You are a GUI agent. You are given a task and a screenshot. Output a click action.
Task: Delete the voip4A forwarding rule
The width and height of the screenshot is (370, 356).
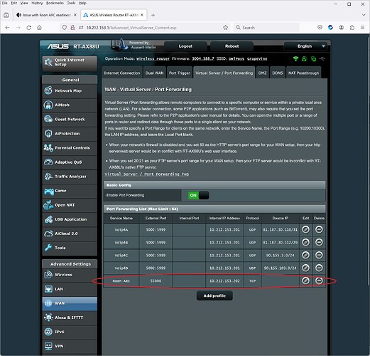click(x=319, y=229)
